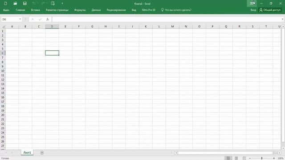
Task: Click the Enter checkmark icon in formula bar
Action: click(x=40, y=19)
